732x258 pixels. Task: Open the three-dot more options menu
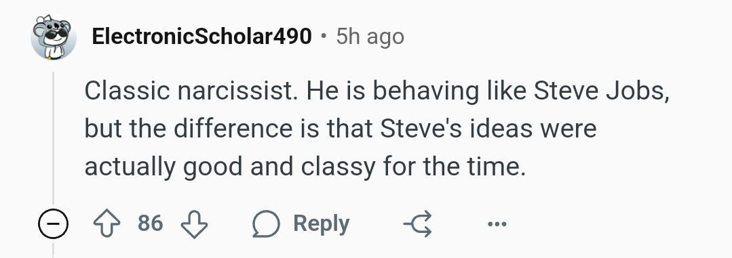(497, 224)
